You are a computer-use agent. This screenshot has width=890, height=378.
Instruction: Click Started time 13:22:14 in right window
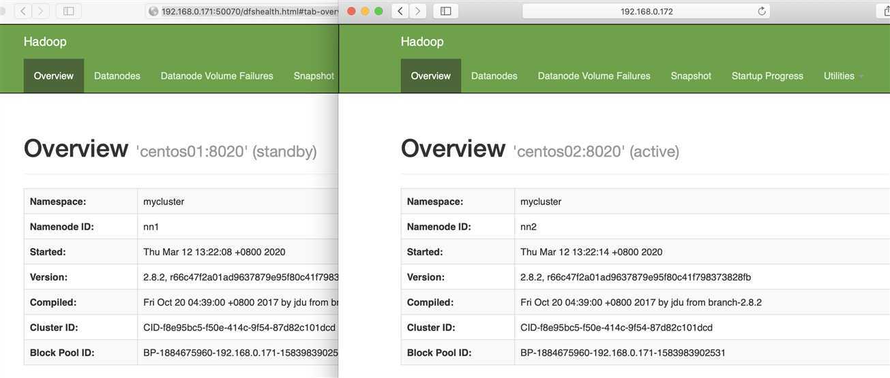(591, 252)
